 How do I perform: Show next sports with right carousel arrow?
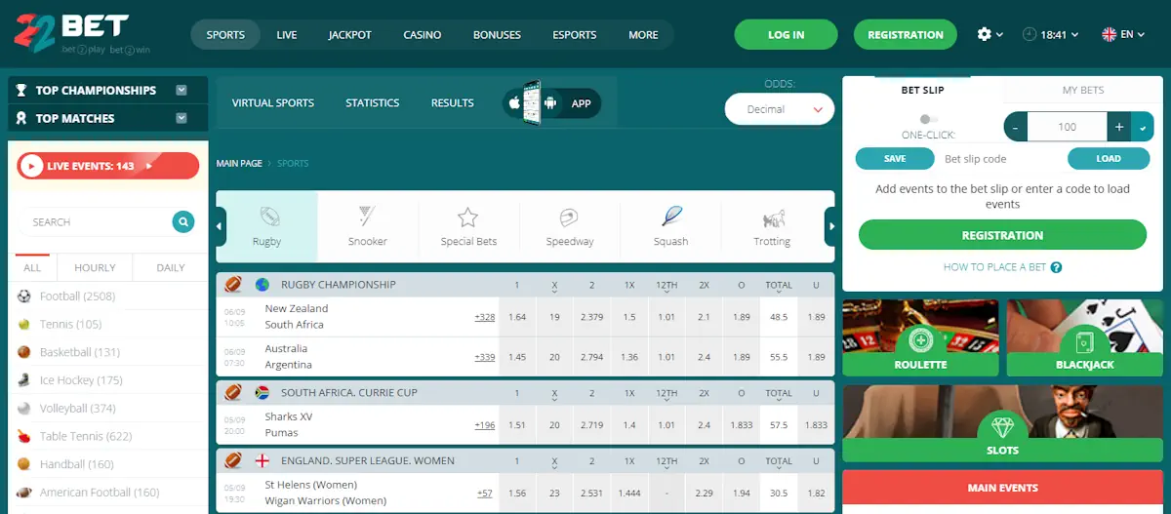831,226
